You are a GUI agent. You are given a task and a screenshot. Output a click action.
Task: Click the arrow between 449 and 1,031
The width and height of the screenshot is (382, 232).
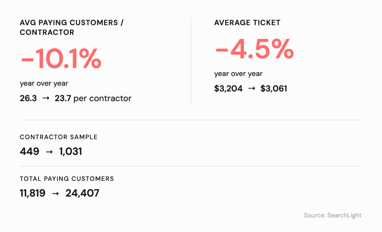49,152
